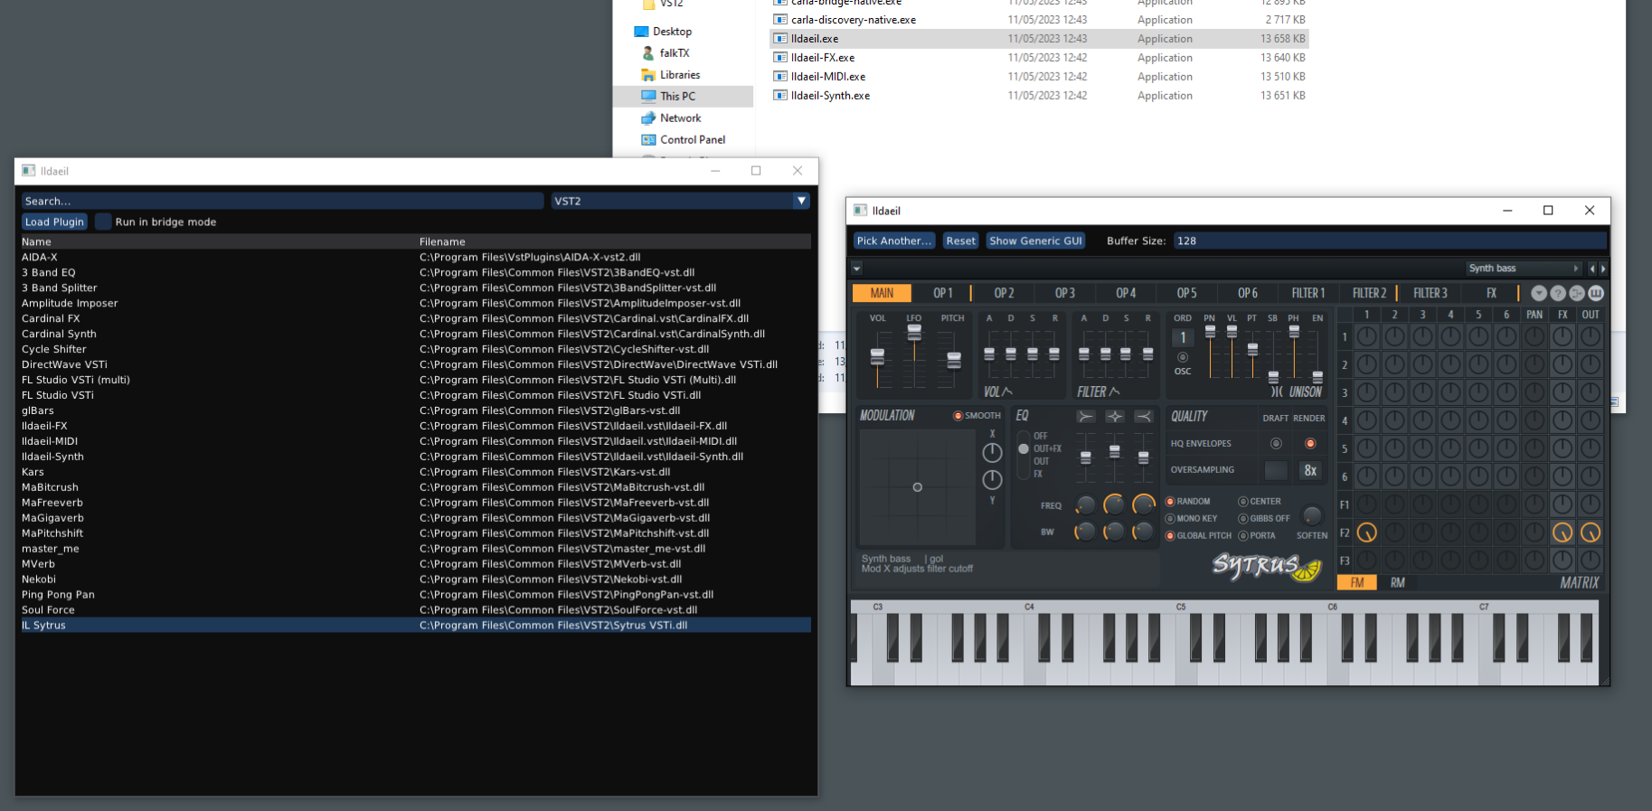Adjust the F2 row FX matrix knob

[1562, 533]
